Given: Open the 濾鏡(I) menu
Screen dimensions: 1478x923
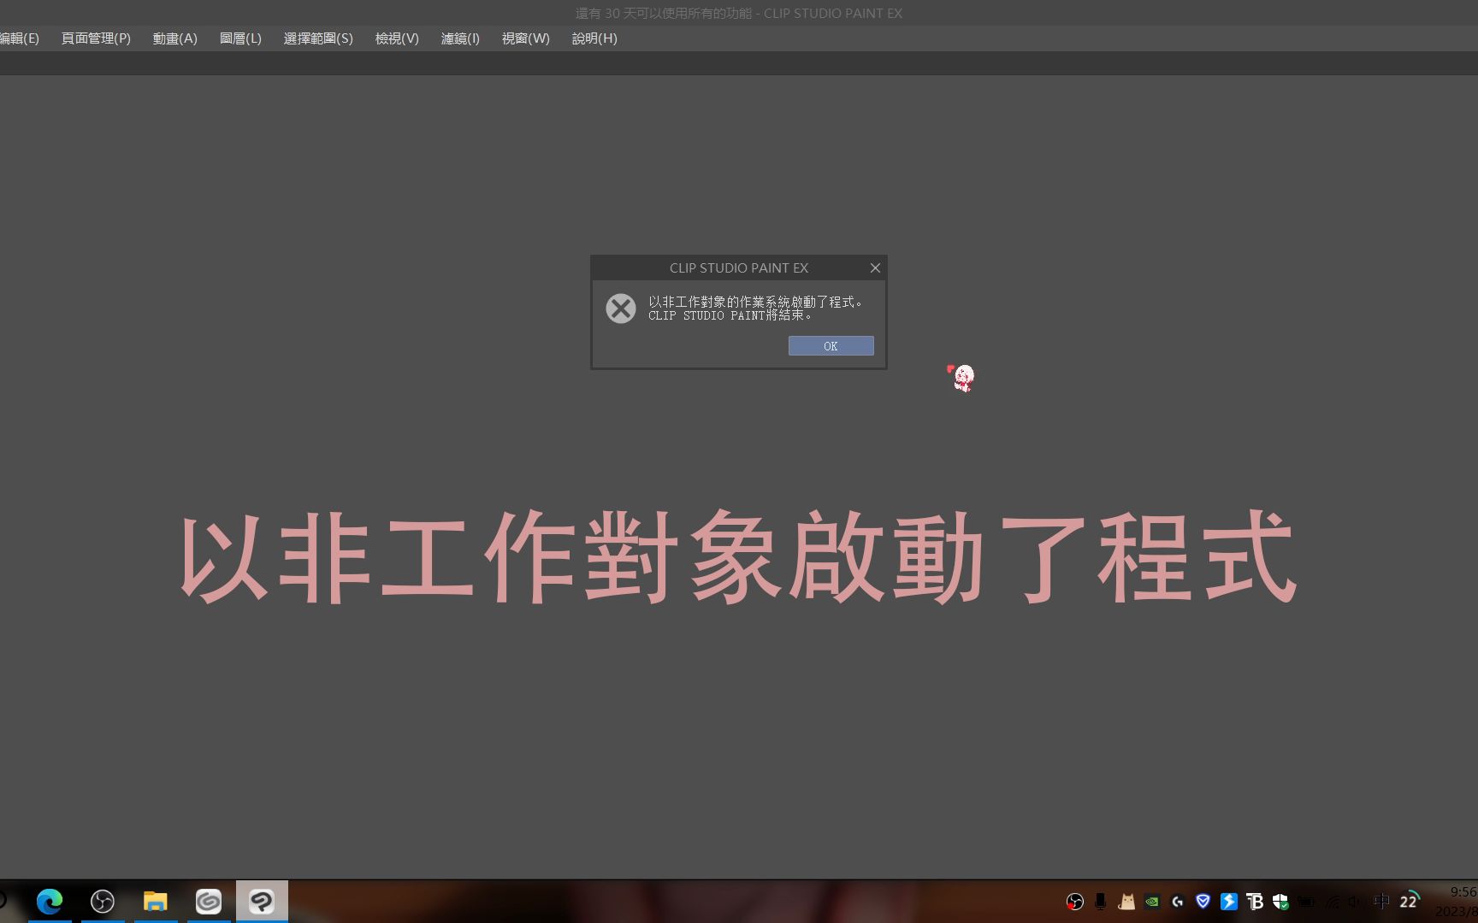Looking at the screenshot, I should coord(459,38).
